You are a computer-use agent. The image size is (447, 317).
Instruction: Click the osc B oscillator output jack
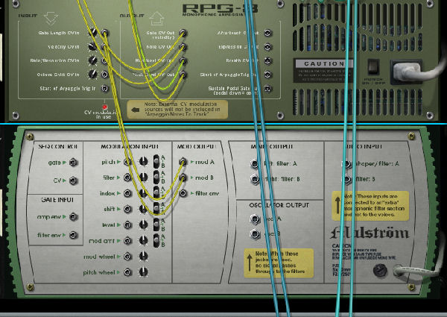(255, 234)
